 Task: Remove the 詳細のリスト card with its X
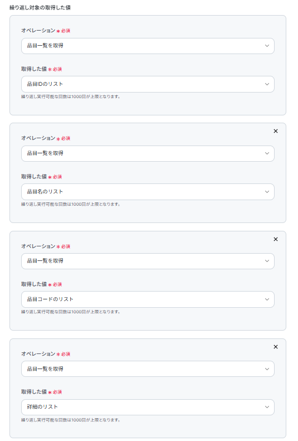(x=276, y=347)
